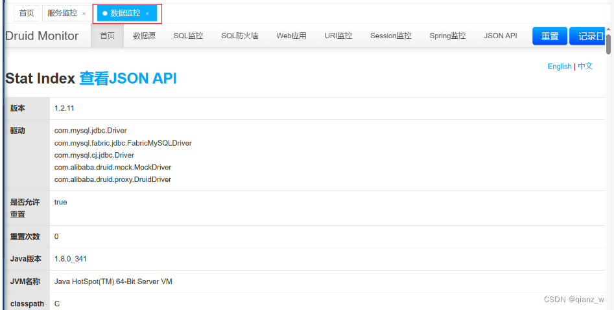Open the 数据源 menu item
Viewport: 614px width, 310px height.
pyautogui.click(x=144, y=36)
